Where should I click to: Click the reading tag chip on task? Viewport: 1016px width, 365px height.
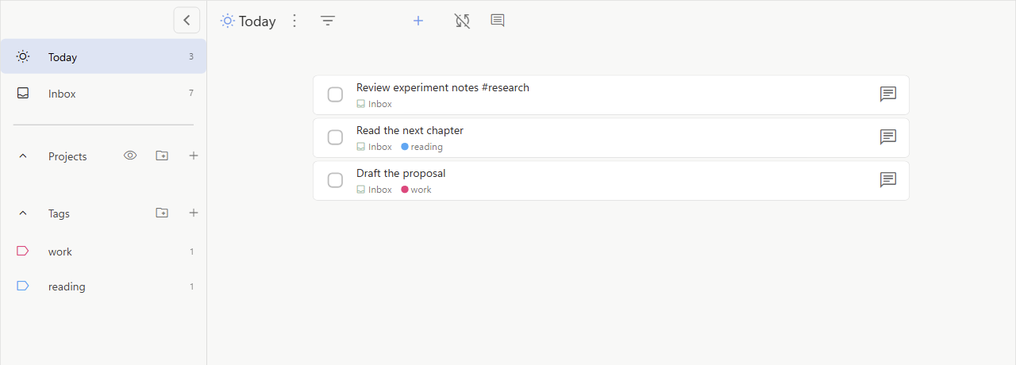422,147
